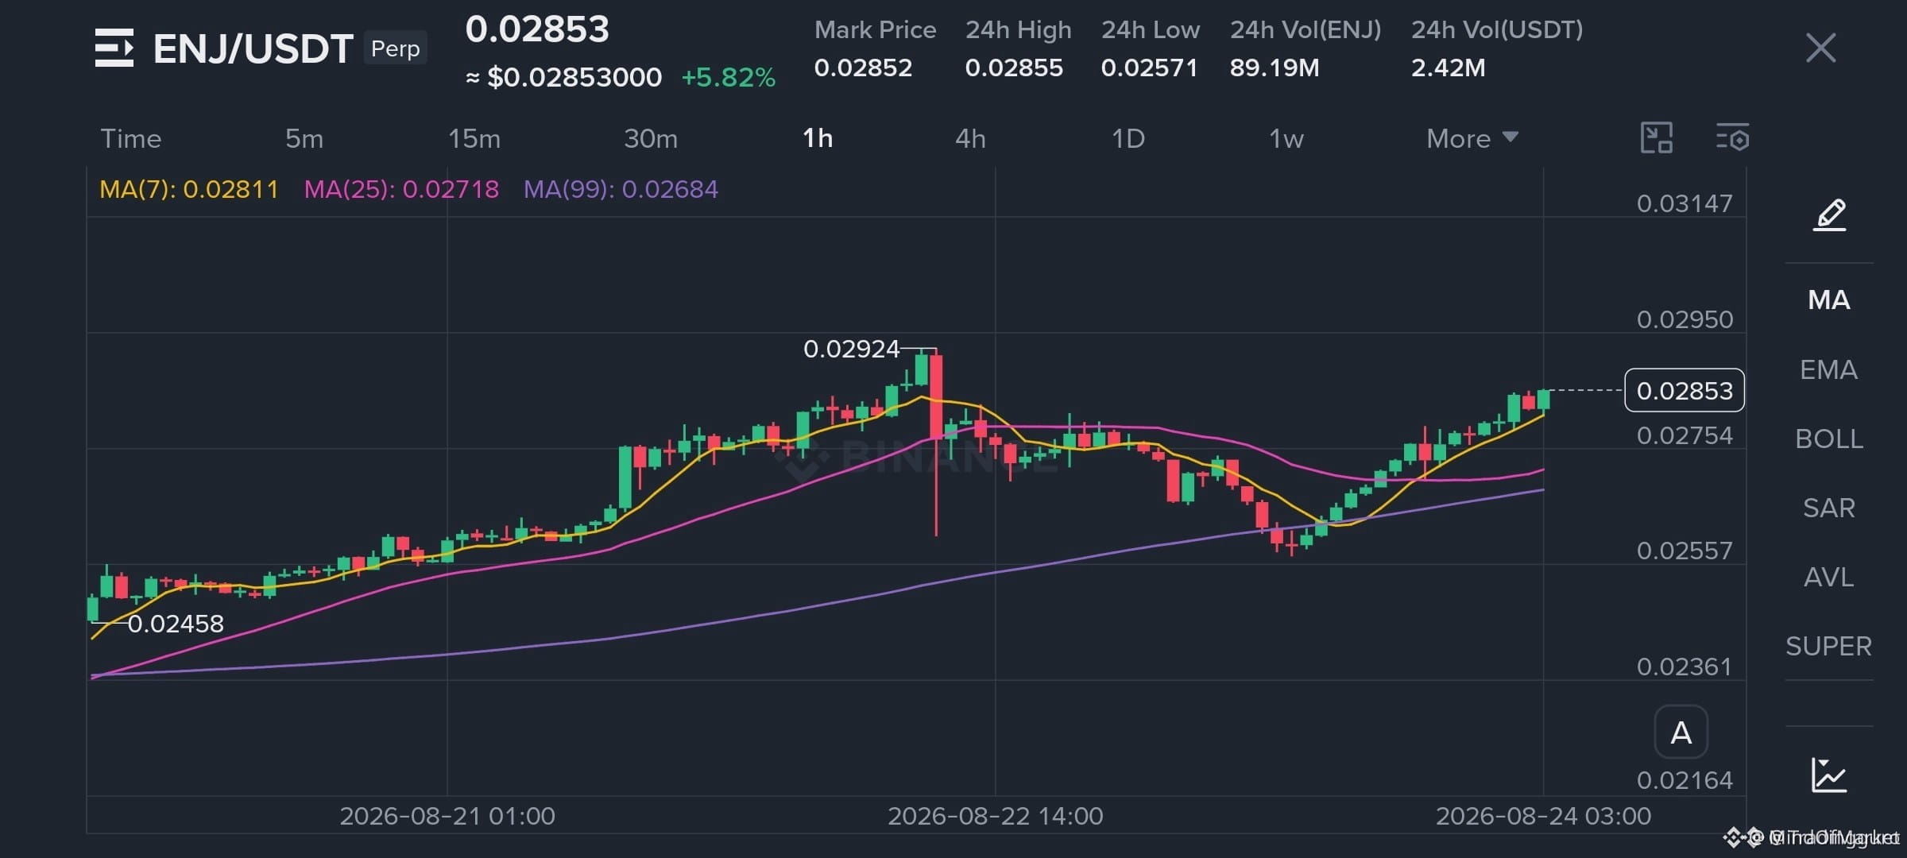Click the 2026-08-21 01:00 time label

pyautogui.click(x=447, y=816)
